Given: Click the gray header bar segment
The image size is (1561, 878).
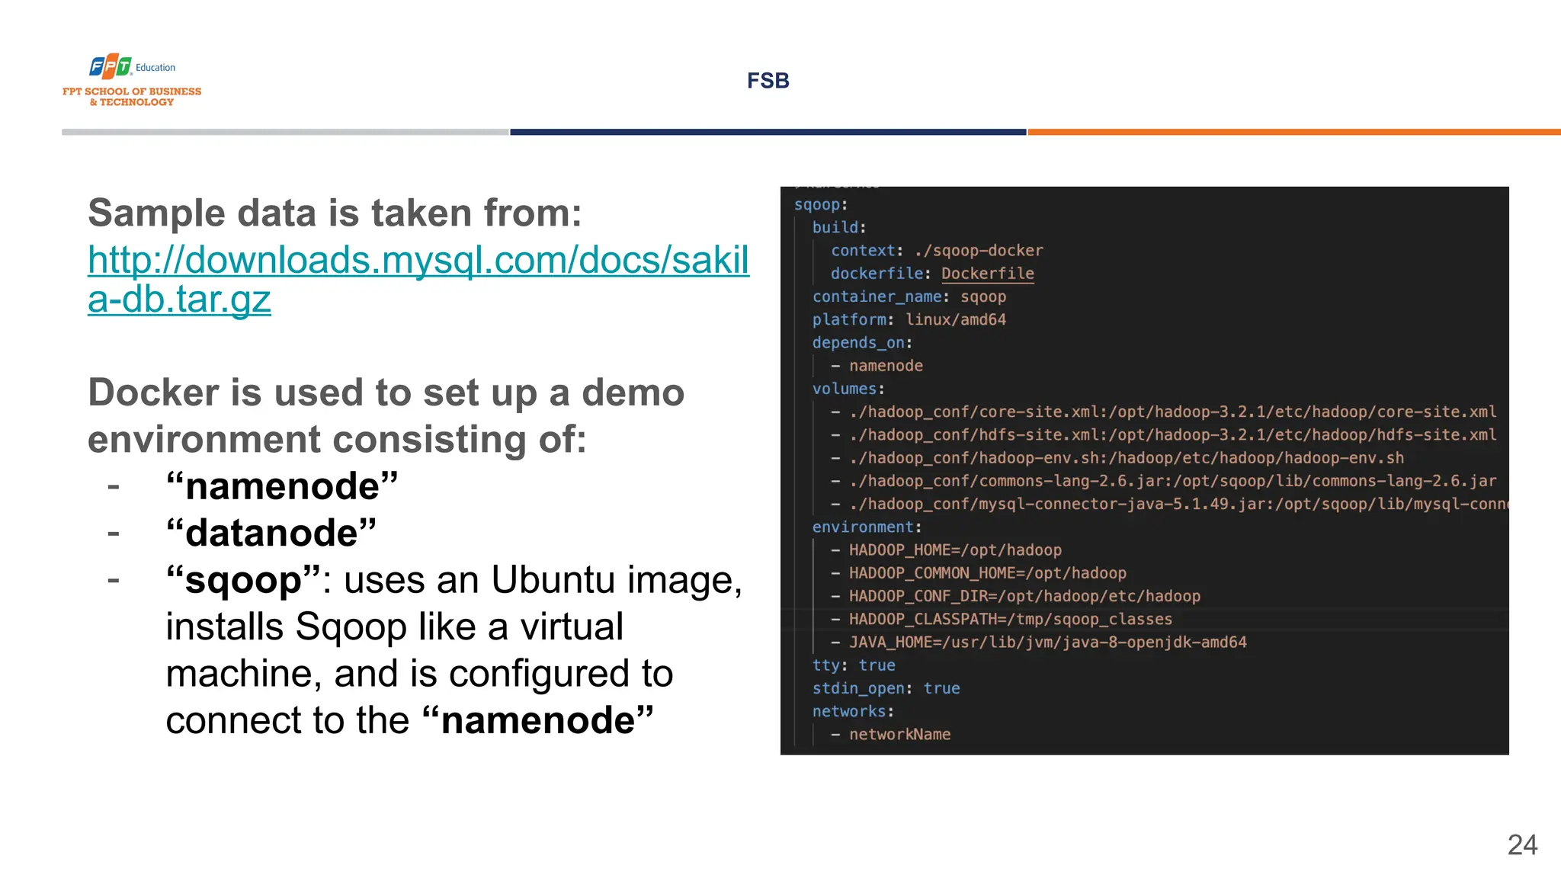Looking at the screenshot, I should point(284,133).
